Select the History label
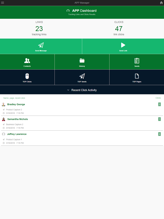164x219 pixels. (x=82, y=66)
